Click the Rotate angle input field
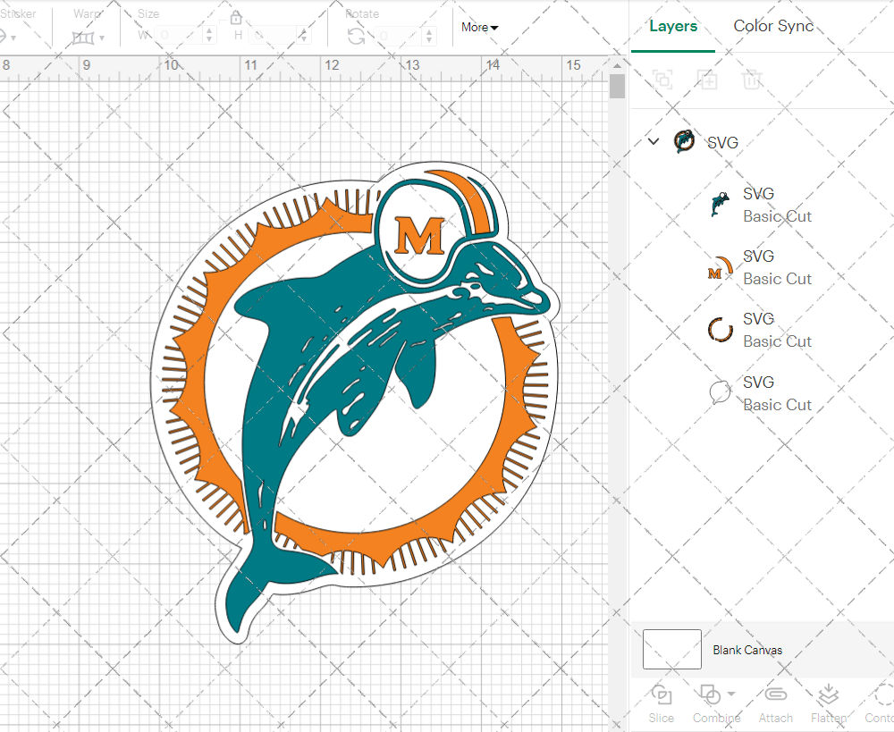The image size is (894, 732). click(399, 36)
